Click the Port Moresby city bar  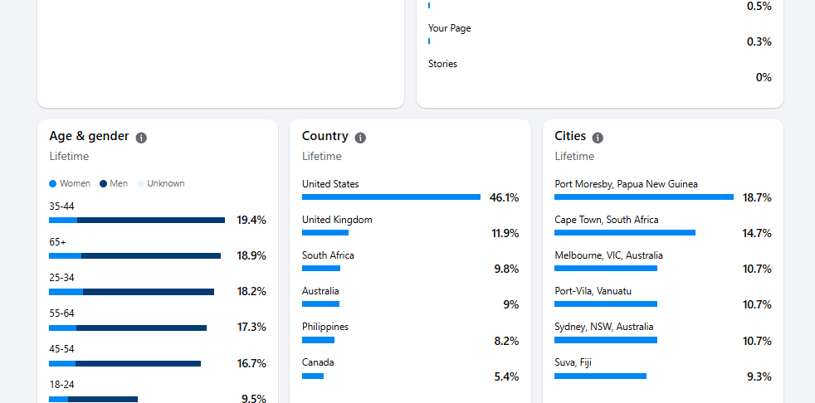[x=644, y=197]
